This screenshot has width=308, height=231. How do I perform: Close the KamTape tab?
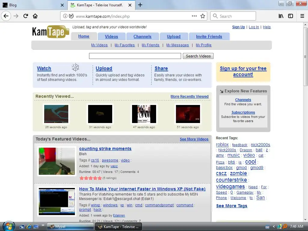(x=130, y=5)
